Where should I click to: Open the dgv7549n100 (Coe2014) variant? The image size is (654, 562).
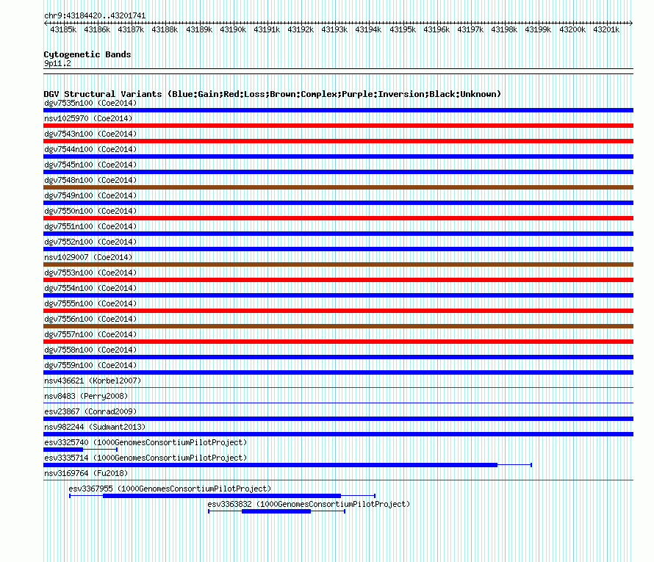point(90,195)
